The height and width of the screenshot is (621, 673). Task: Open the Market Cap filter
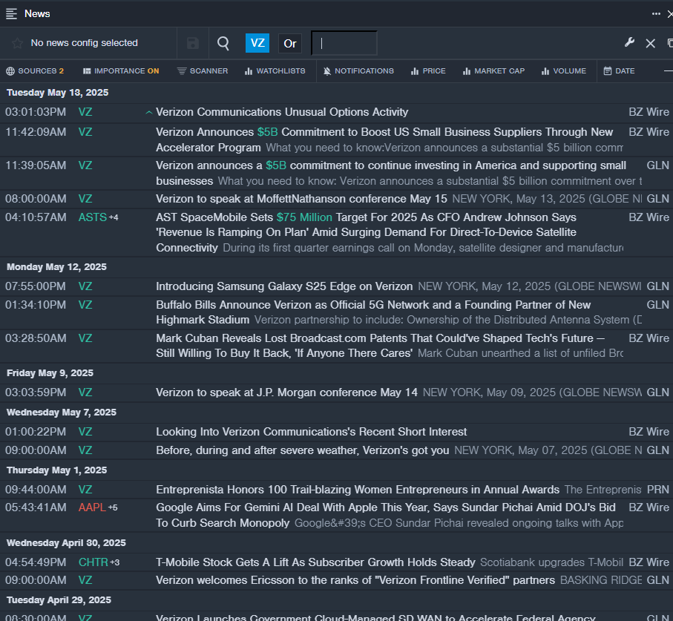point(493,70)
